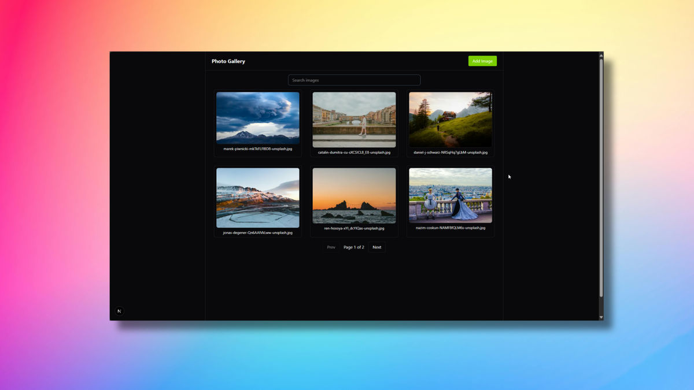View the jonas-degener snowy landscape thumbnail
This screenshot has height=390, width=694.
coord(258,196)
